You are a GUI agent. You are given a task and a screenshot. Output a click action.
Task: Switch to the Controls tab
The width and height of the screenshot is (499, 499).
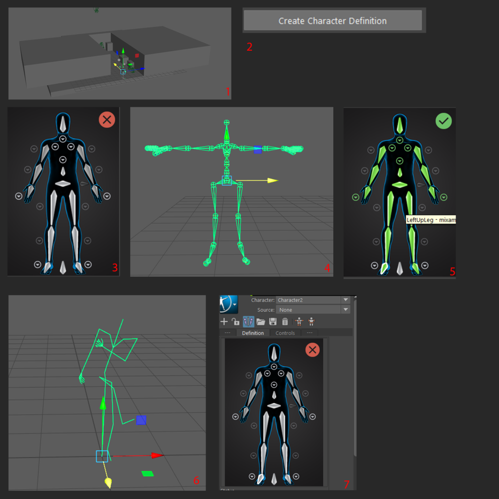[x=285, y=333]
